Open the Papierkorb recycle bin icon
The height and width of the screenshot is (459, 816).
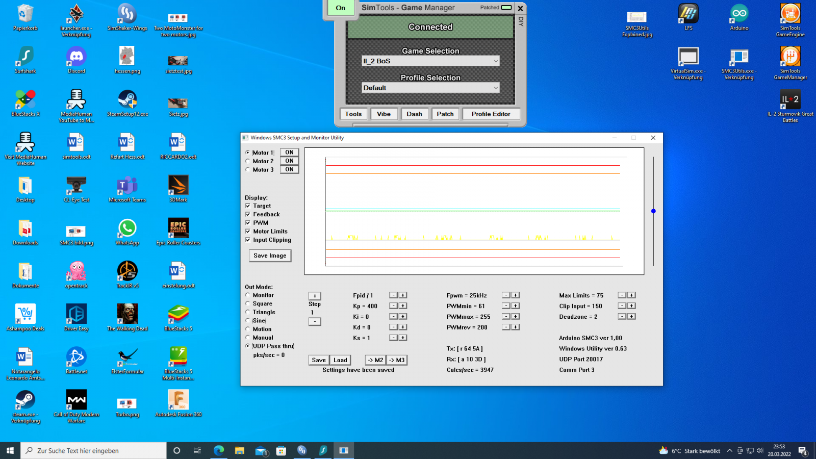tap(25, 17)
